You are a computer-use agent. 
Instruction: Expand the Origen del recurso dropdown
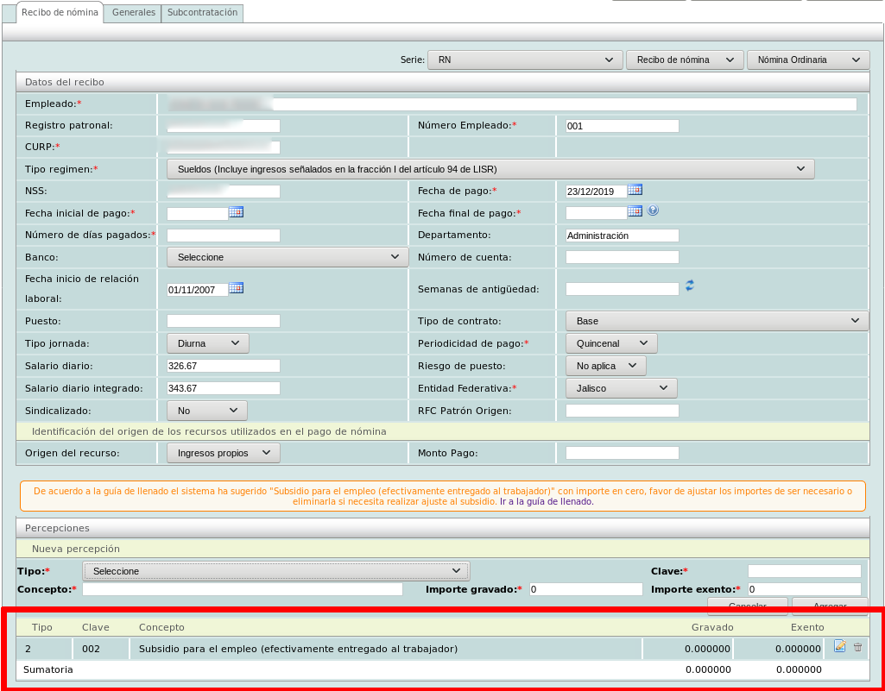coord(224,453)
